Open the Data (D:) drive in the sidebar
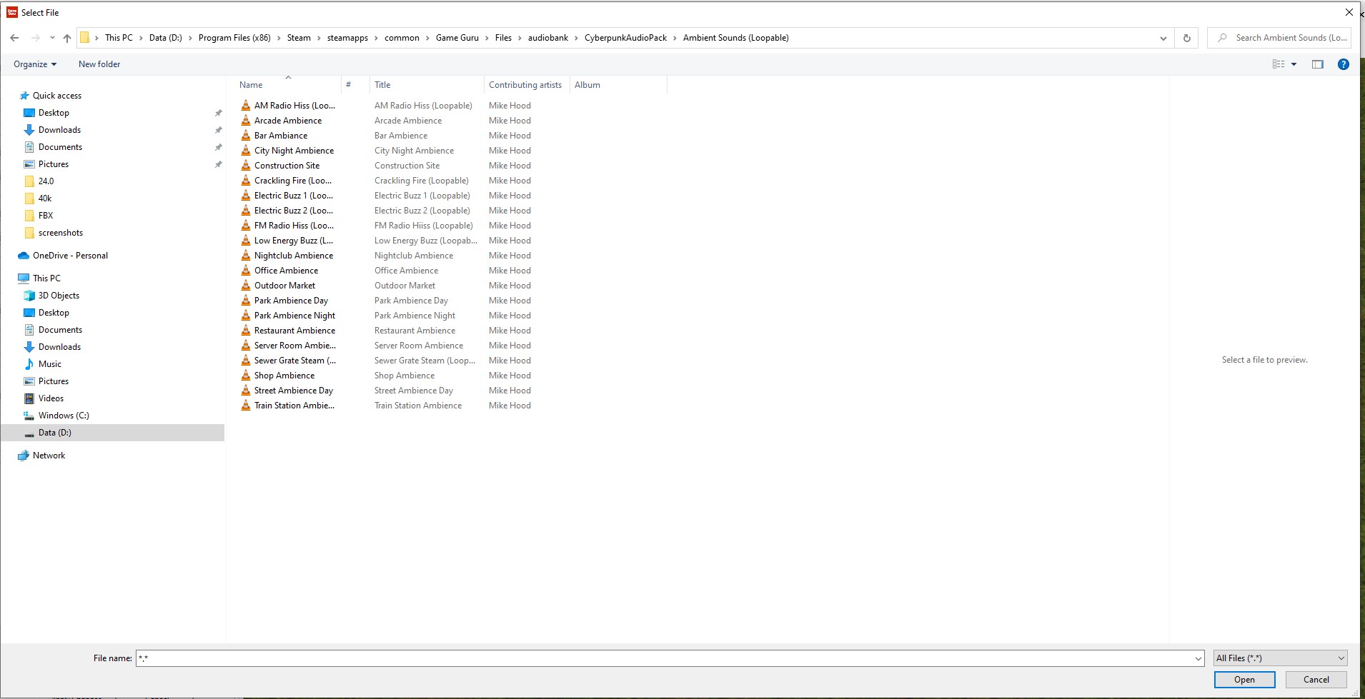 [54, 433]
